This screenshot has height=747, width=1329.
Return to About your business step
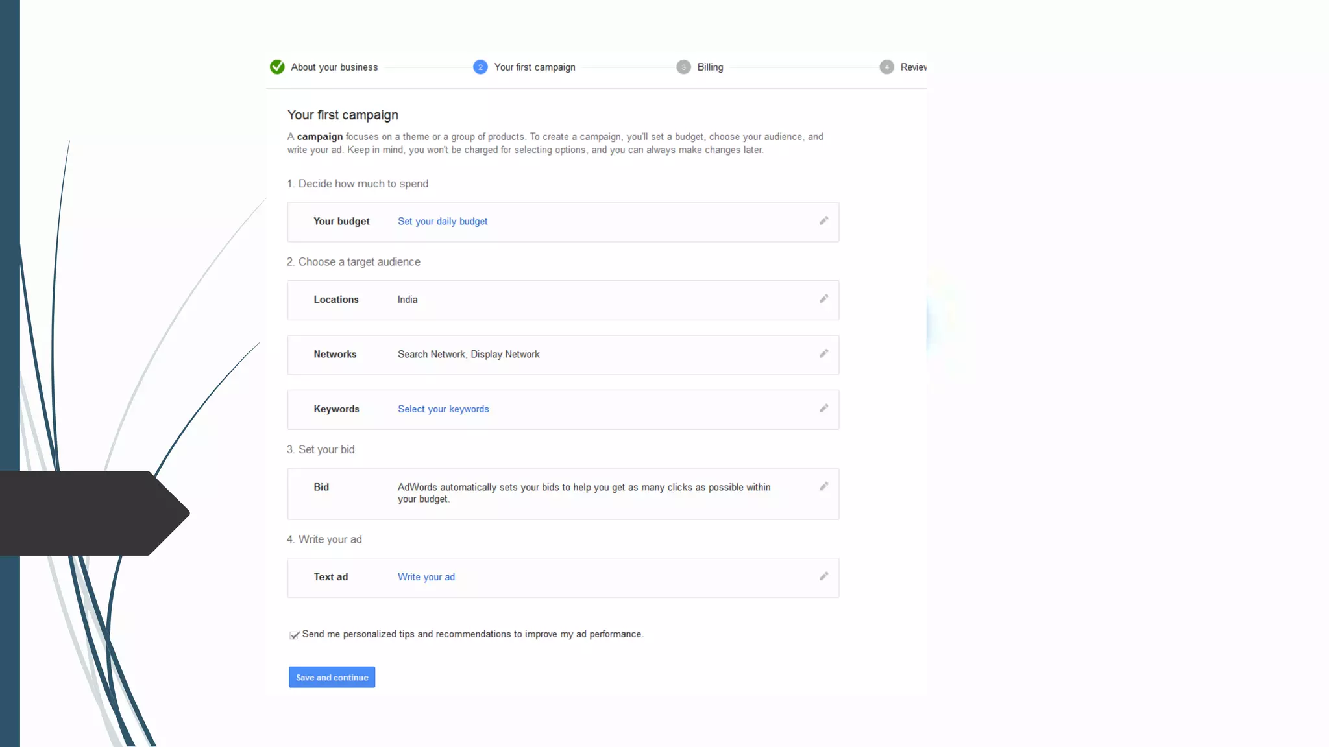tap(334, 67)
